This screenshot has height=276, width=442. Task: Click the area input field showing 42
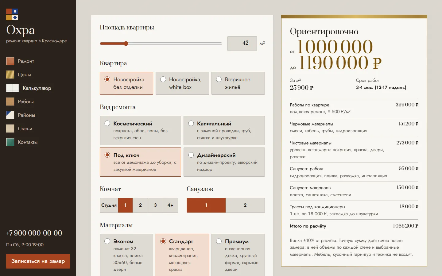[x=242, y=43]
